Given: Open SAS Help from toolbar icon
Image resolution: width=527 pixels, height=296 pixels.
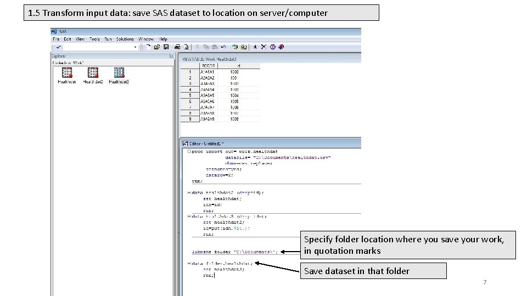Looking at the screenshot, I should pyautogui.click(x=281, y=47).
